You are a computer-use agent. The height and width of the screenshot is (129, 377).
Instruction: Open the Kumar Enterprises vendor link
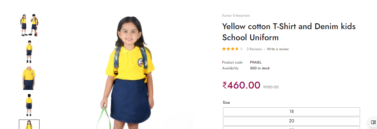[236, 16]
